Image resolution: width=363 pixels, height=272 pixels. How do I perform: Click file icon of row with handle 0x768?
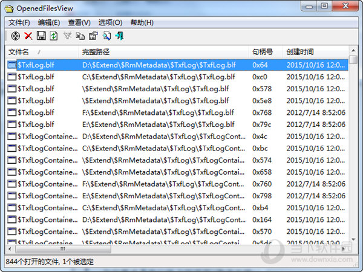coord(12,112)
